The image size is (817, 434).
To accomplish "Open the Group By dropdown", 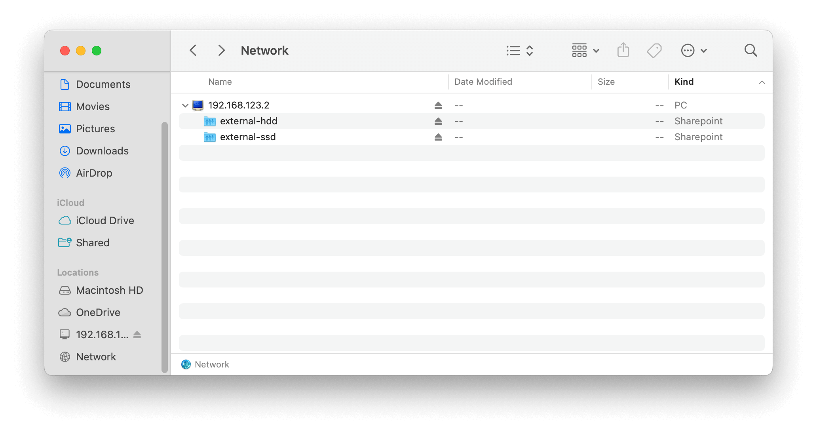I will coord(585,50).
